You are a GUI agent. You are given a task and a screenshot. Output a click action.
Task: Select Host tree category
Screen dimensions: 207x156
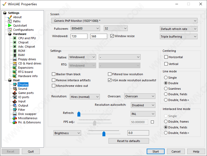[16, 80]
